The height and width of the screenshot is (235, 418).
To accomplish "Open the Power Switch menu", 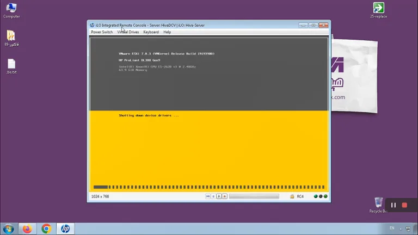I will click(102, 32).
